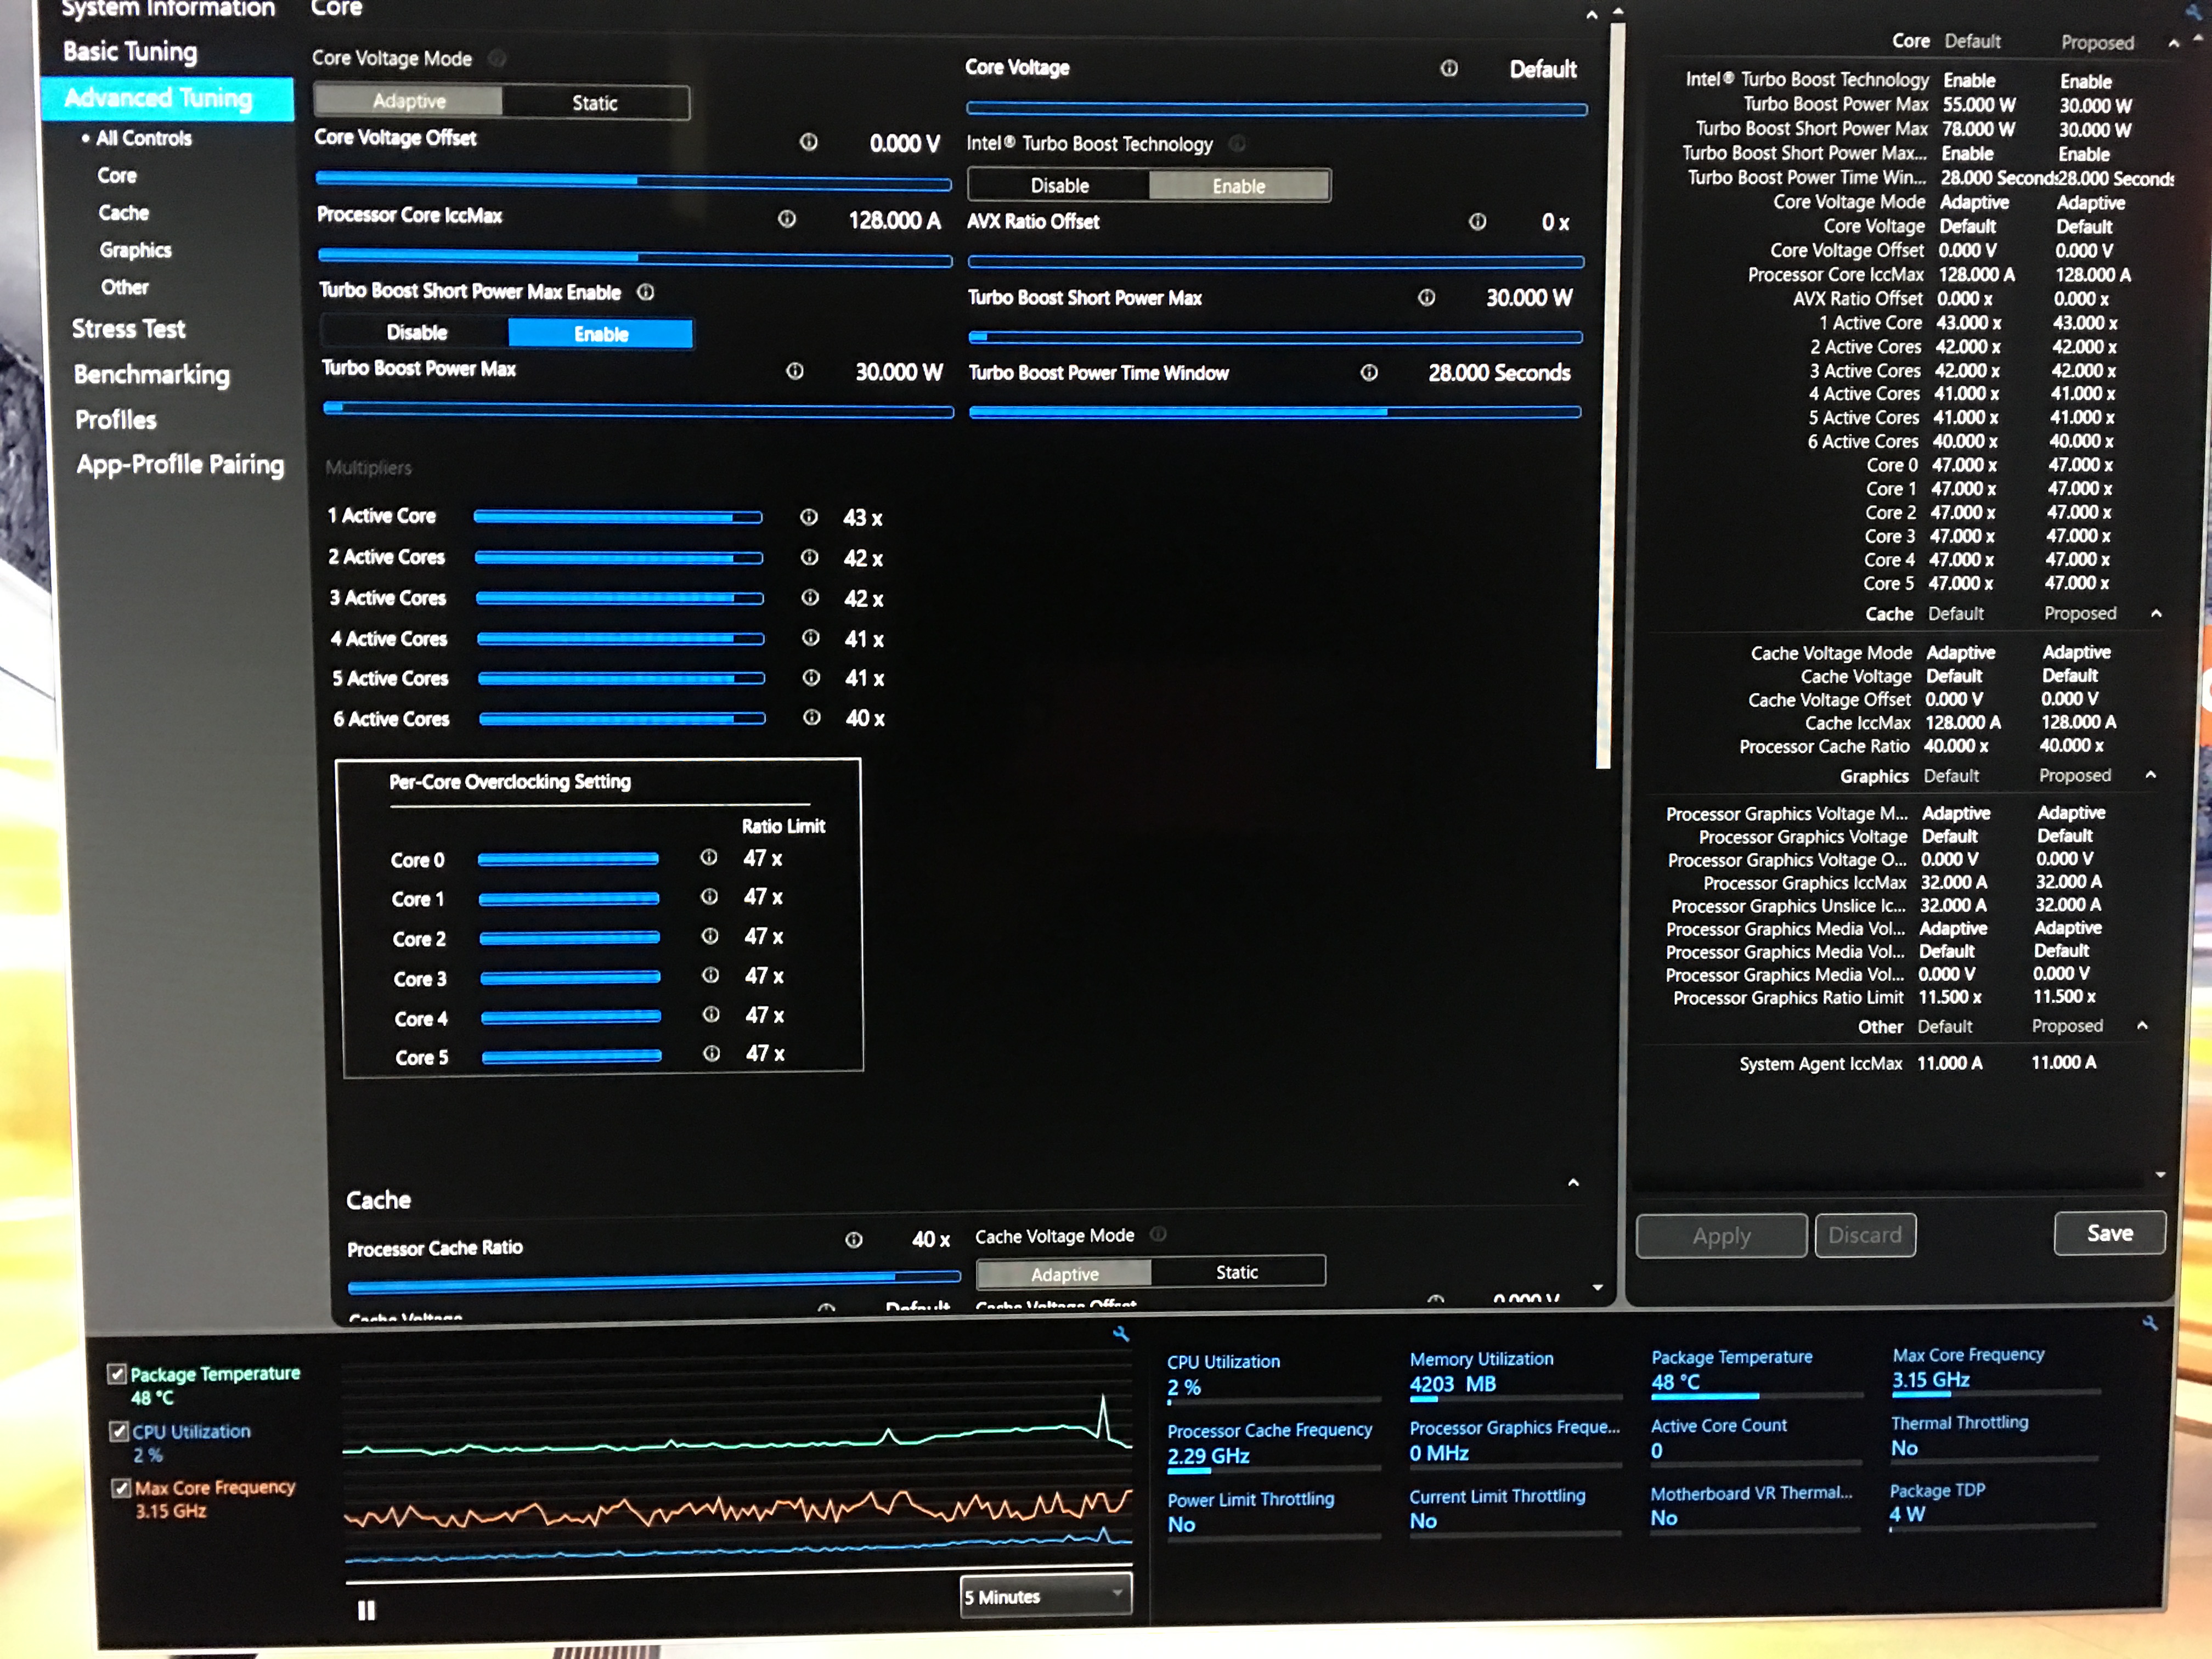Click info icon beside Processor Core IccMax

pos(787,219)
